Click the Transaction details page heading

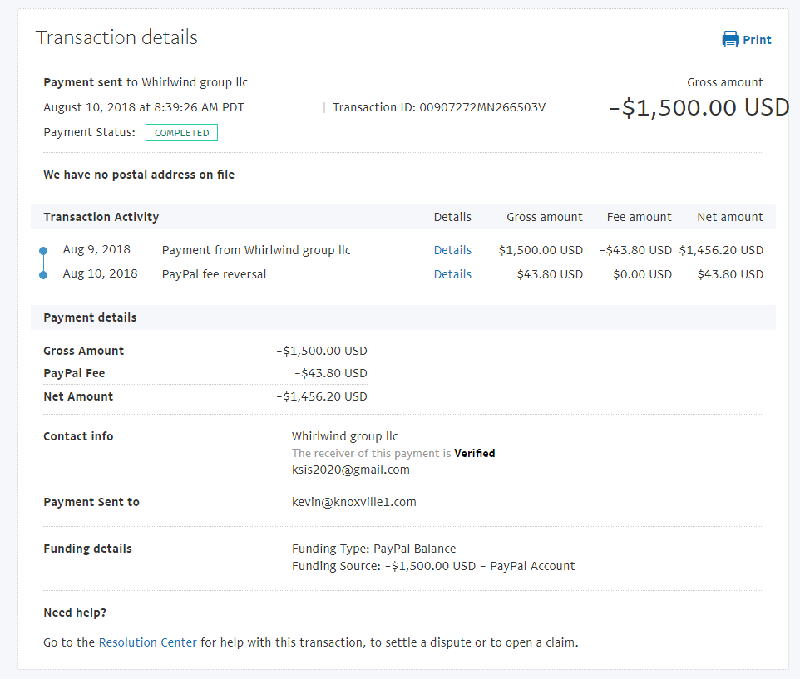[x=116, y=37]
